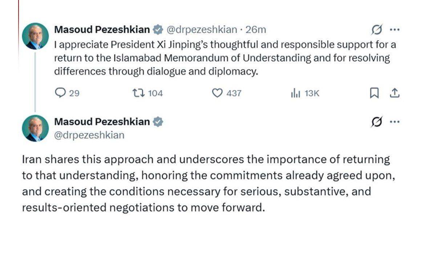429x271 pixels.
Task: Open Masoud Pezeshkian name link in second tweet
Action: point(102,122)
